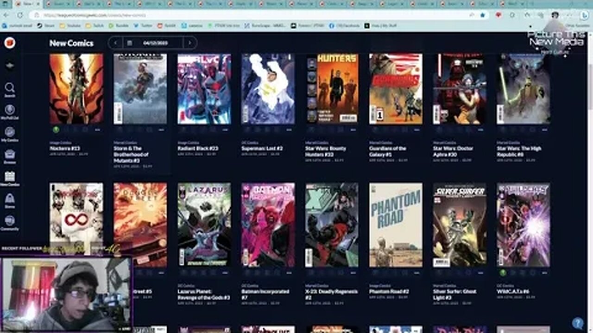Open more options for Phantom Road #2
Image resolution: width=593 pixels, height=333 pixels.
tap(417, 273)
